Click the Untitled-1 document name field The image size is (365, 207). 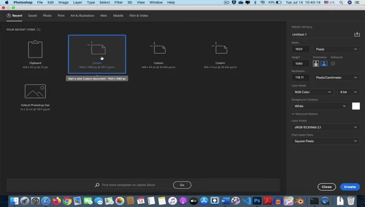[322, 34]
